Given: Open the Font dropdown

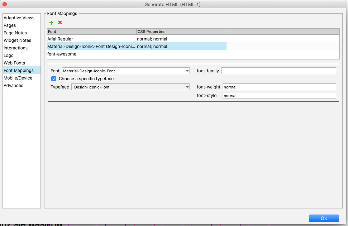Looking at the screenshot, I should (x=126, y=71).
